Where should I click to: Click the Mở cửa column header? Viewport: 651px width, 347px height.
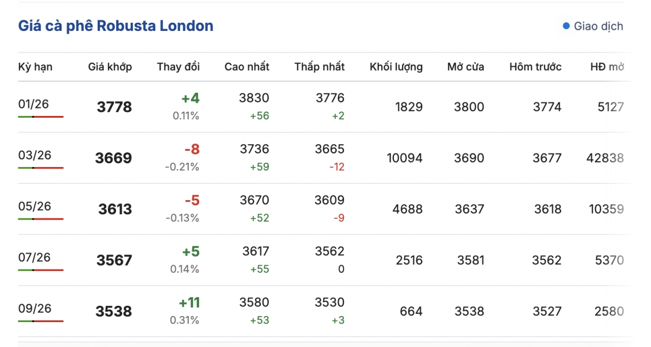point(465,67)
